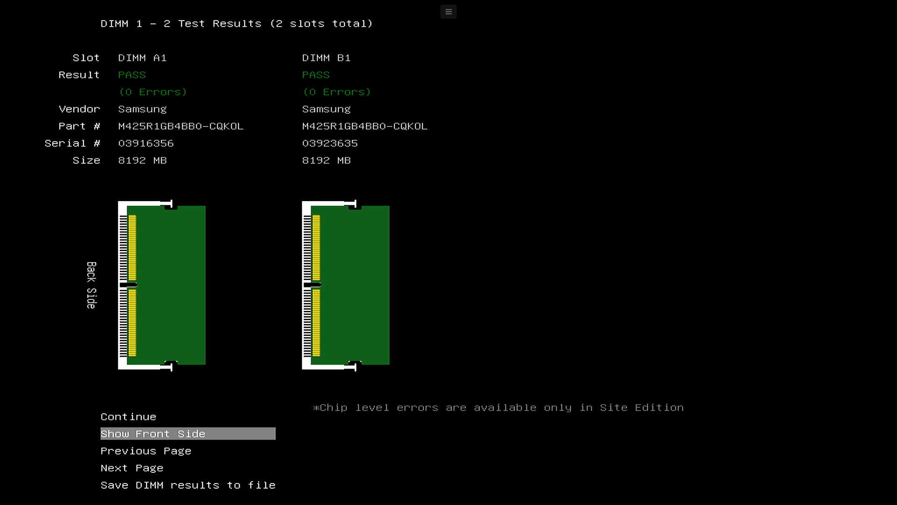
Task: Click the DIMM A1 slot heading
Action: pos(142,58)
